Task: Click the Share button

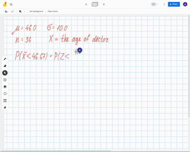Action: 174,4
